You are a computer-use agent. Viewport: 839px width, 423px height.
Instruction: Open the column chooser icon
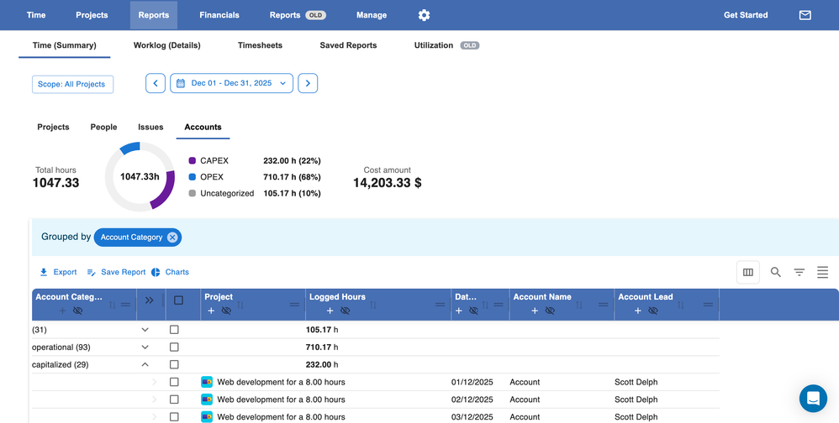(747, 272)
